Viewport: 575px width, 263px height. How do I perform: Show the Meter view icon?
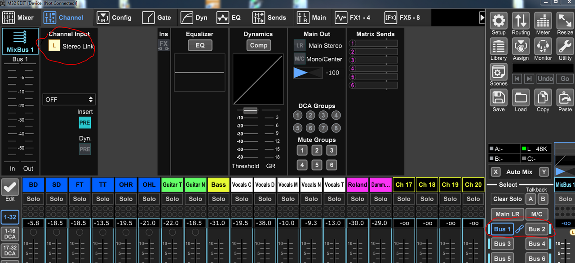(x=543, y=21)
